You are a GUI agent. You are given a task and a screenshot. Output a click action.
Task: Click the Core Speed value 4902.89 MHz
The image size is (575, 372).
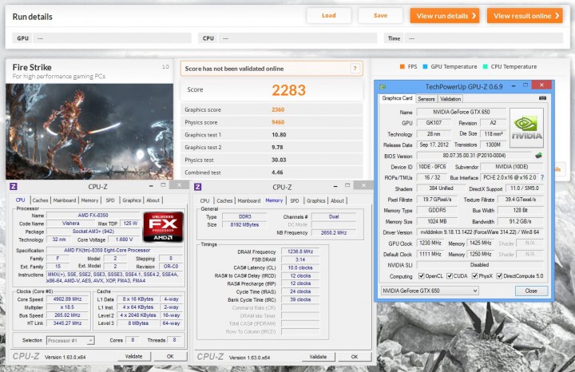pos(67,299)
